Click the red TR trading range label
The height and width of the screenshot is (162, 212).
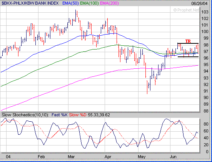(x=188, y=41)
